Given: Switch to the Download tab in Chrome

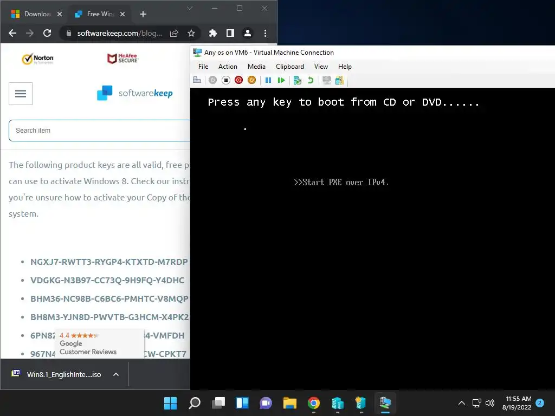Looking at the screenshot, I should point(36,14).
